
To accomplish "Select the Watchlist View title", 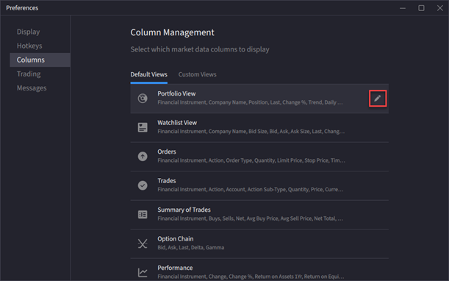I will click(x=177, y=123).
